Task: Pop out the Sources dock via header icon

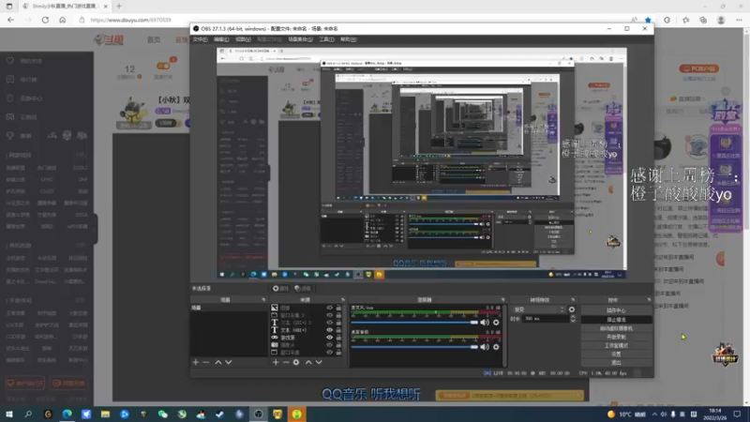Action: click(343, 300)
